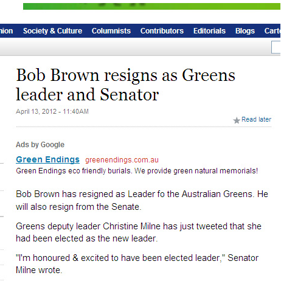
Task: Visit greenendings.com.au URL link
Action: coord(122,160)
